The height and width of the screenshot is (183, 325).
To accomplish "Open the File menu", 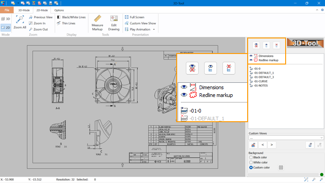I will coord(6,10).
